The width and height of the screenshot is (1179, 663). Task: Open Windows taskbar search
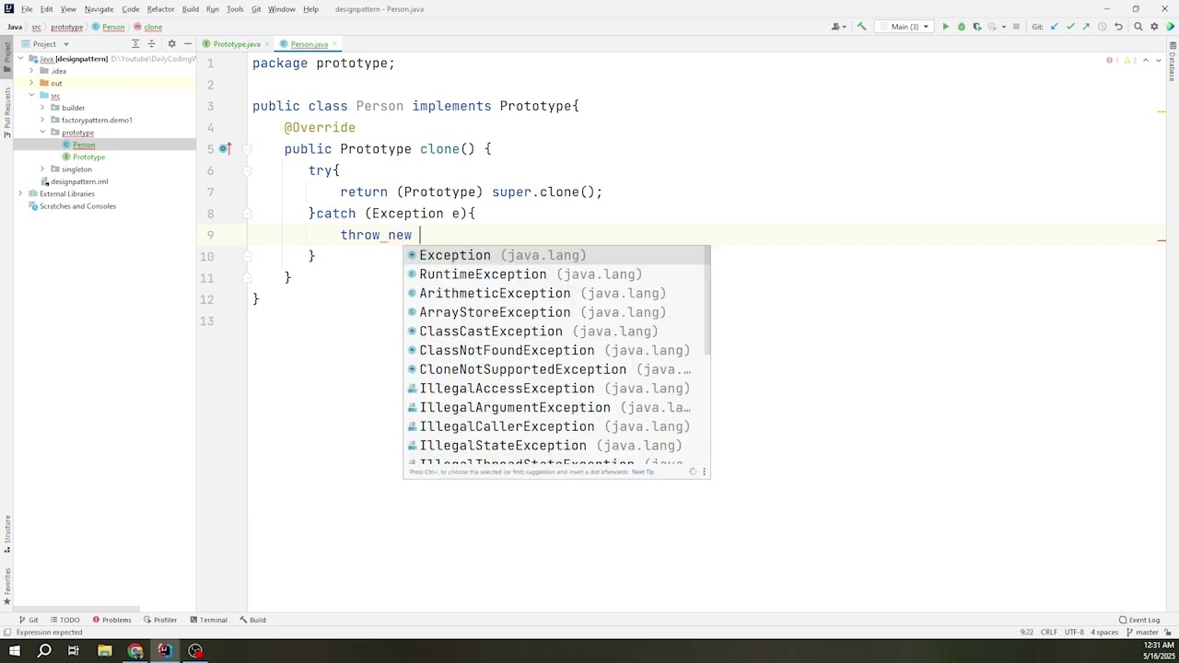[44, 651]
